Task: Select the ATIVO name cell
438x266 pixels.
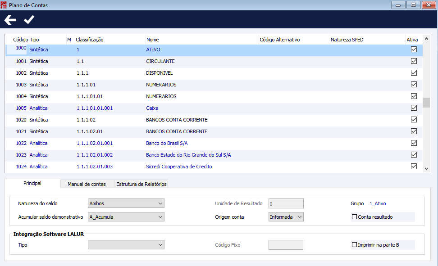Action: click(x=153, y=50)
